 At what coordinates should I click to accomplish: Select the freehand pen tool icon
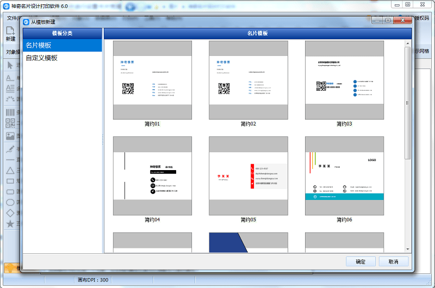(10, 149)
